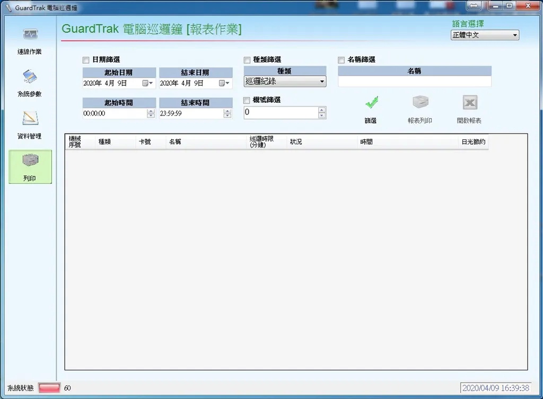Open the 結束日期 calendar dropdown
The width and height of the screenshot is (543, 399).
tap(224, 83)
